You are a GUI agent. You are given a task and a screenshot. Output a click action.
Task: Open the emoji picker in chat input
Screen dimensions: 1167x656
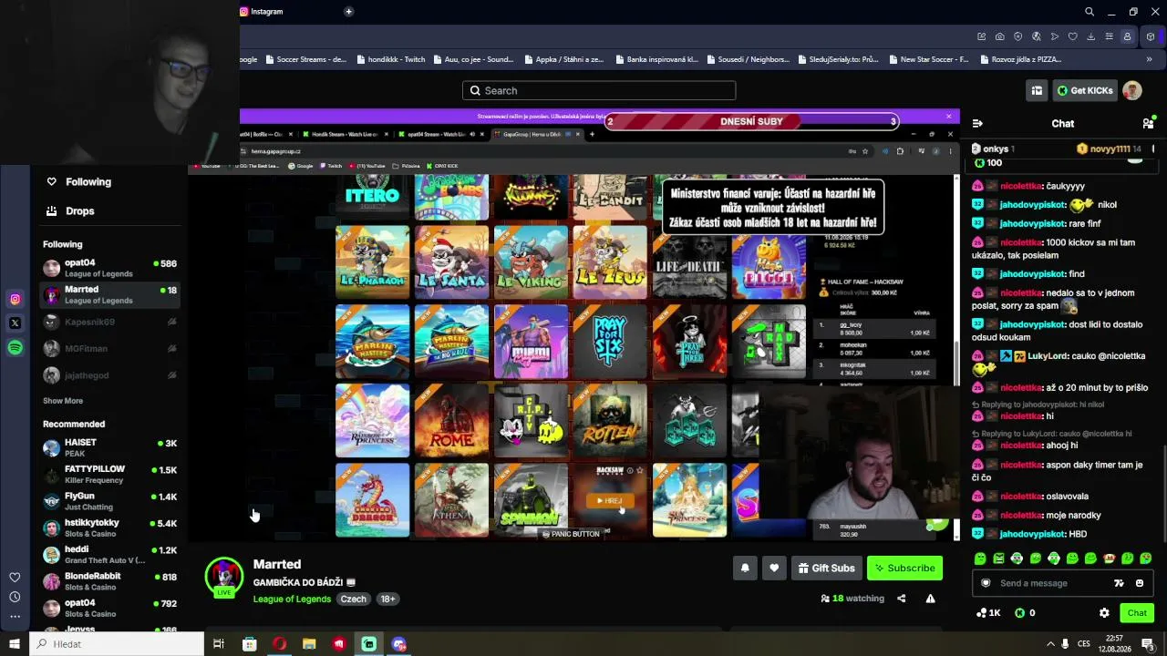coord(1140,583)
